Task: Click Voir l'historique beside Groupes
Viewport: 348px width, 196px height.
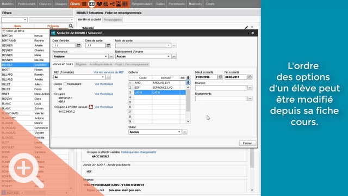Action: [x=104, y=94]
